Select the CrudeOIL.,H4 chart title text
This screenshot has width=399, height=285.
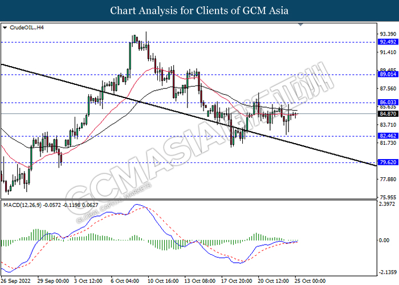click(x=27, y=27)
